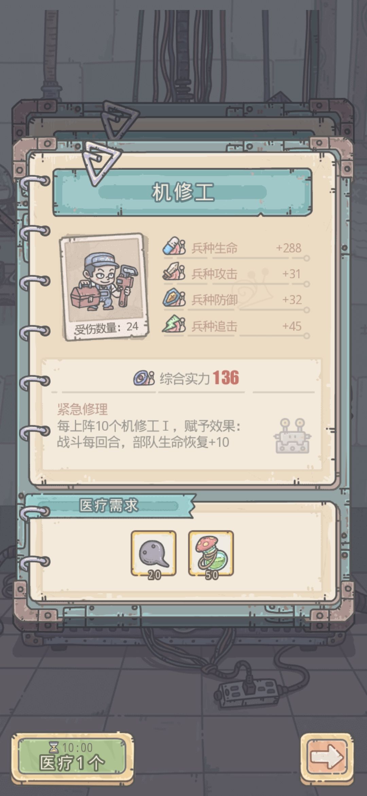
Task: Click the 综合实力 136 value
Action: (226, 378)
